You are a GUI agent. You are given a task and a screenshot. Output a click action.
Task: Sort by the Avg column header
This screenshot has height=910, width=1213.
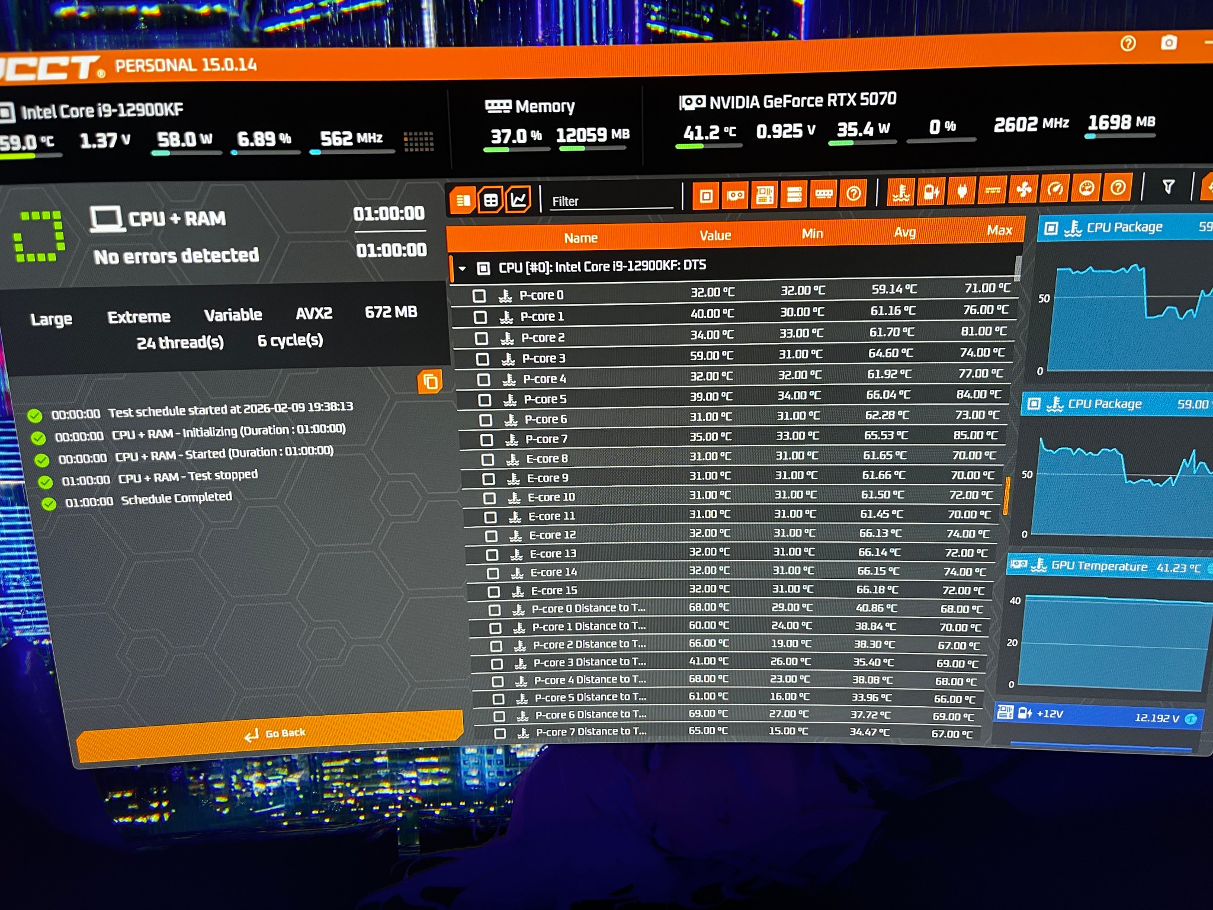(x=904, y=232)
